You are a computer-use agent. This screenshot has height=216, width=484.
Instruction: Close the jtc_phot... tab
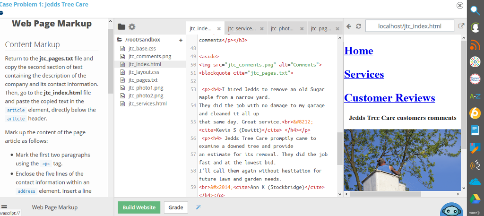[302, 29]
